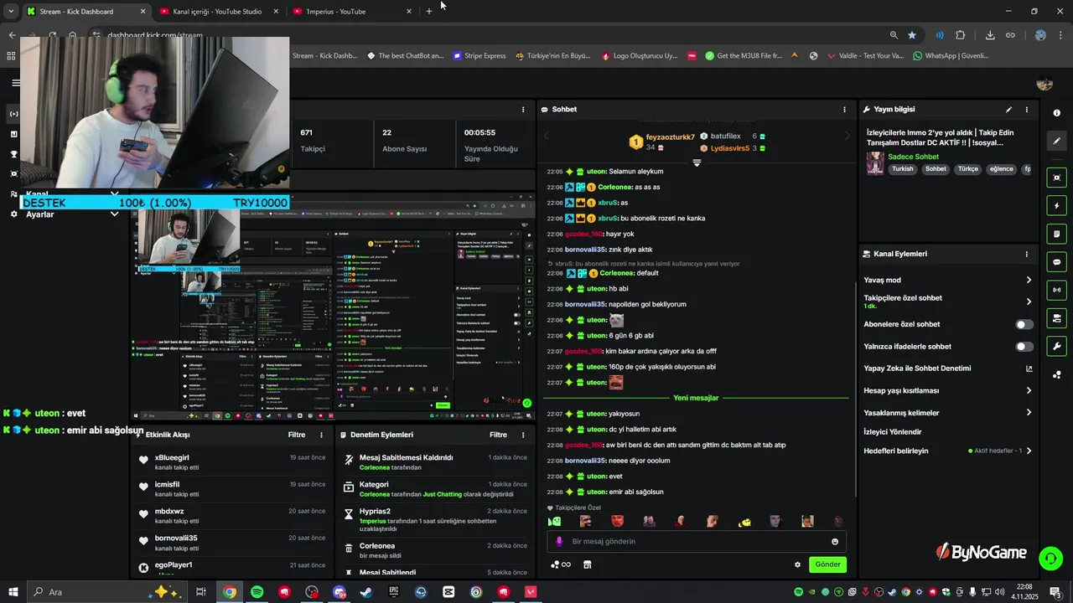Screen dimensions: 1073x603
Task: Open new browser tab
Action: coord(429,12)
